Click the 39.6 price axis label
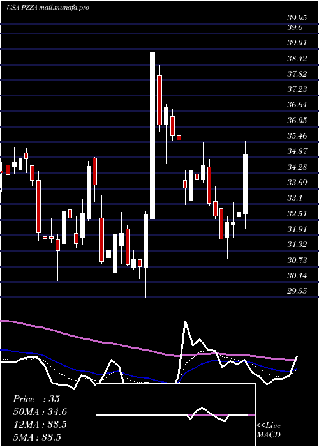The image size is (319, 447). 295,27
